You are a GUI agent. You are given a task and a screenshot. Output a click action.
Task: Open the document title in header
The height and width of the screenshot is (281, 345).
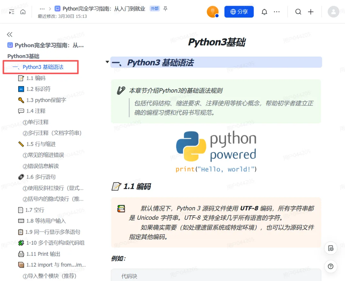coord(104,9)
